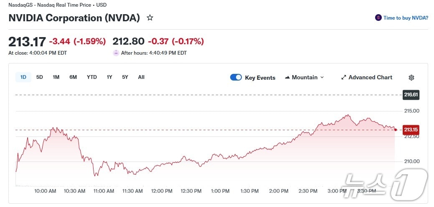
Task: Expand the Mountain chart type dropdown
Action: coord(322,78)
